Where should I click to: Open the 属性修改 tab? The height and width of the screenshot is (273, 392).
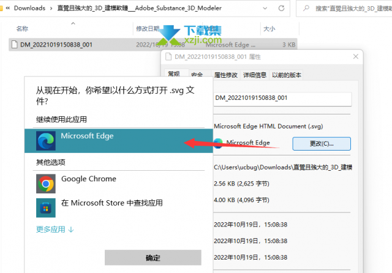click(226, 75)
